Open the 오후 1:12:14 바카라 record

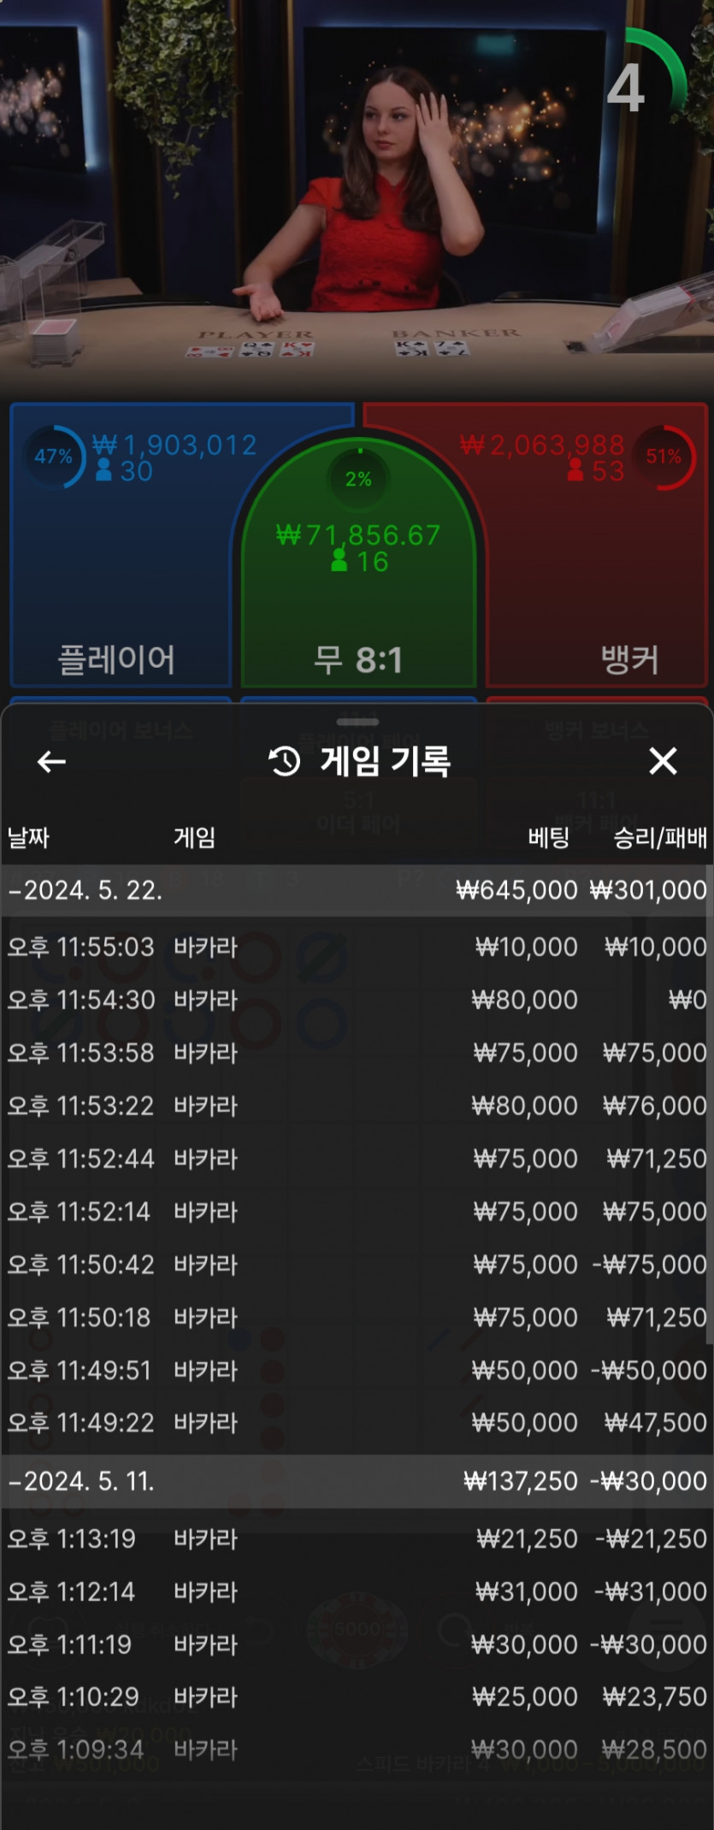click(x=357, y=1592)
